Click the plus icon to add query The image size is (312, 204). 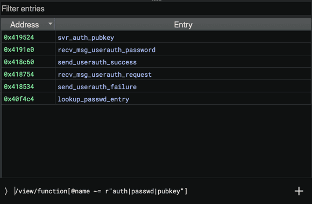[x=299, y=191]
